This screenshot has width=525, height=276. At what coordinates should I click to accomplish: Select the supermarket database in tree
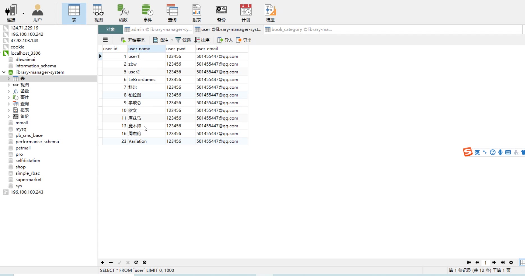pos(28,180)
